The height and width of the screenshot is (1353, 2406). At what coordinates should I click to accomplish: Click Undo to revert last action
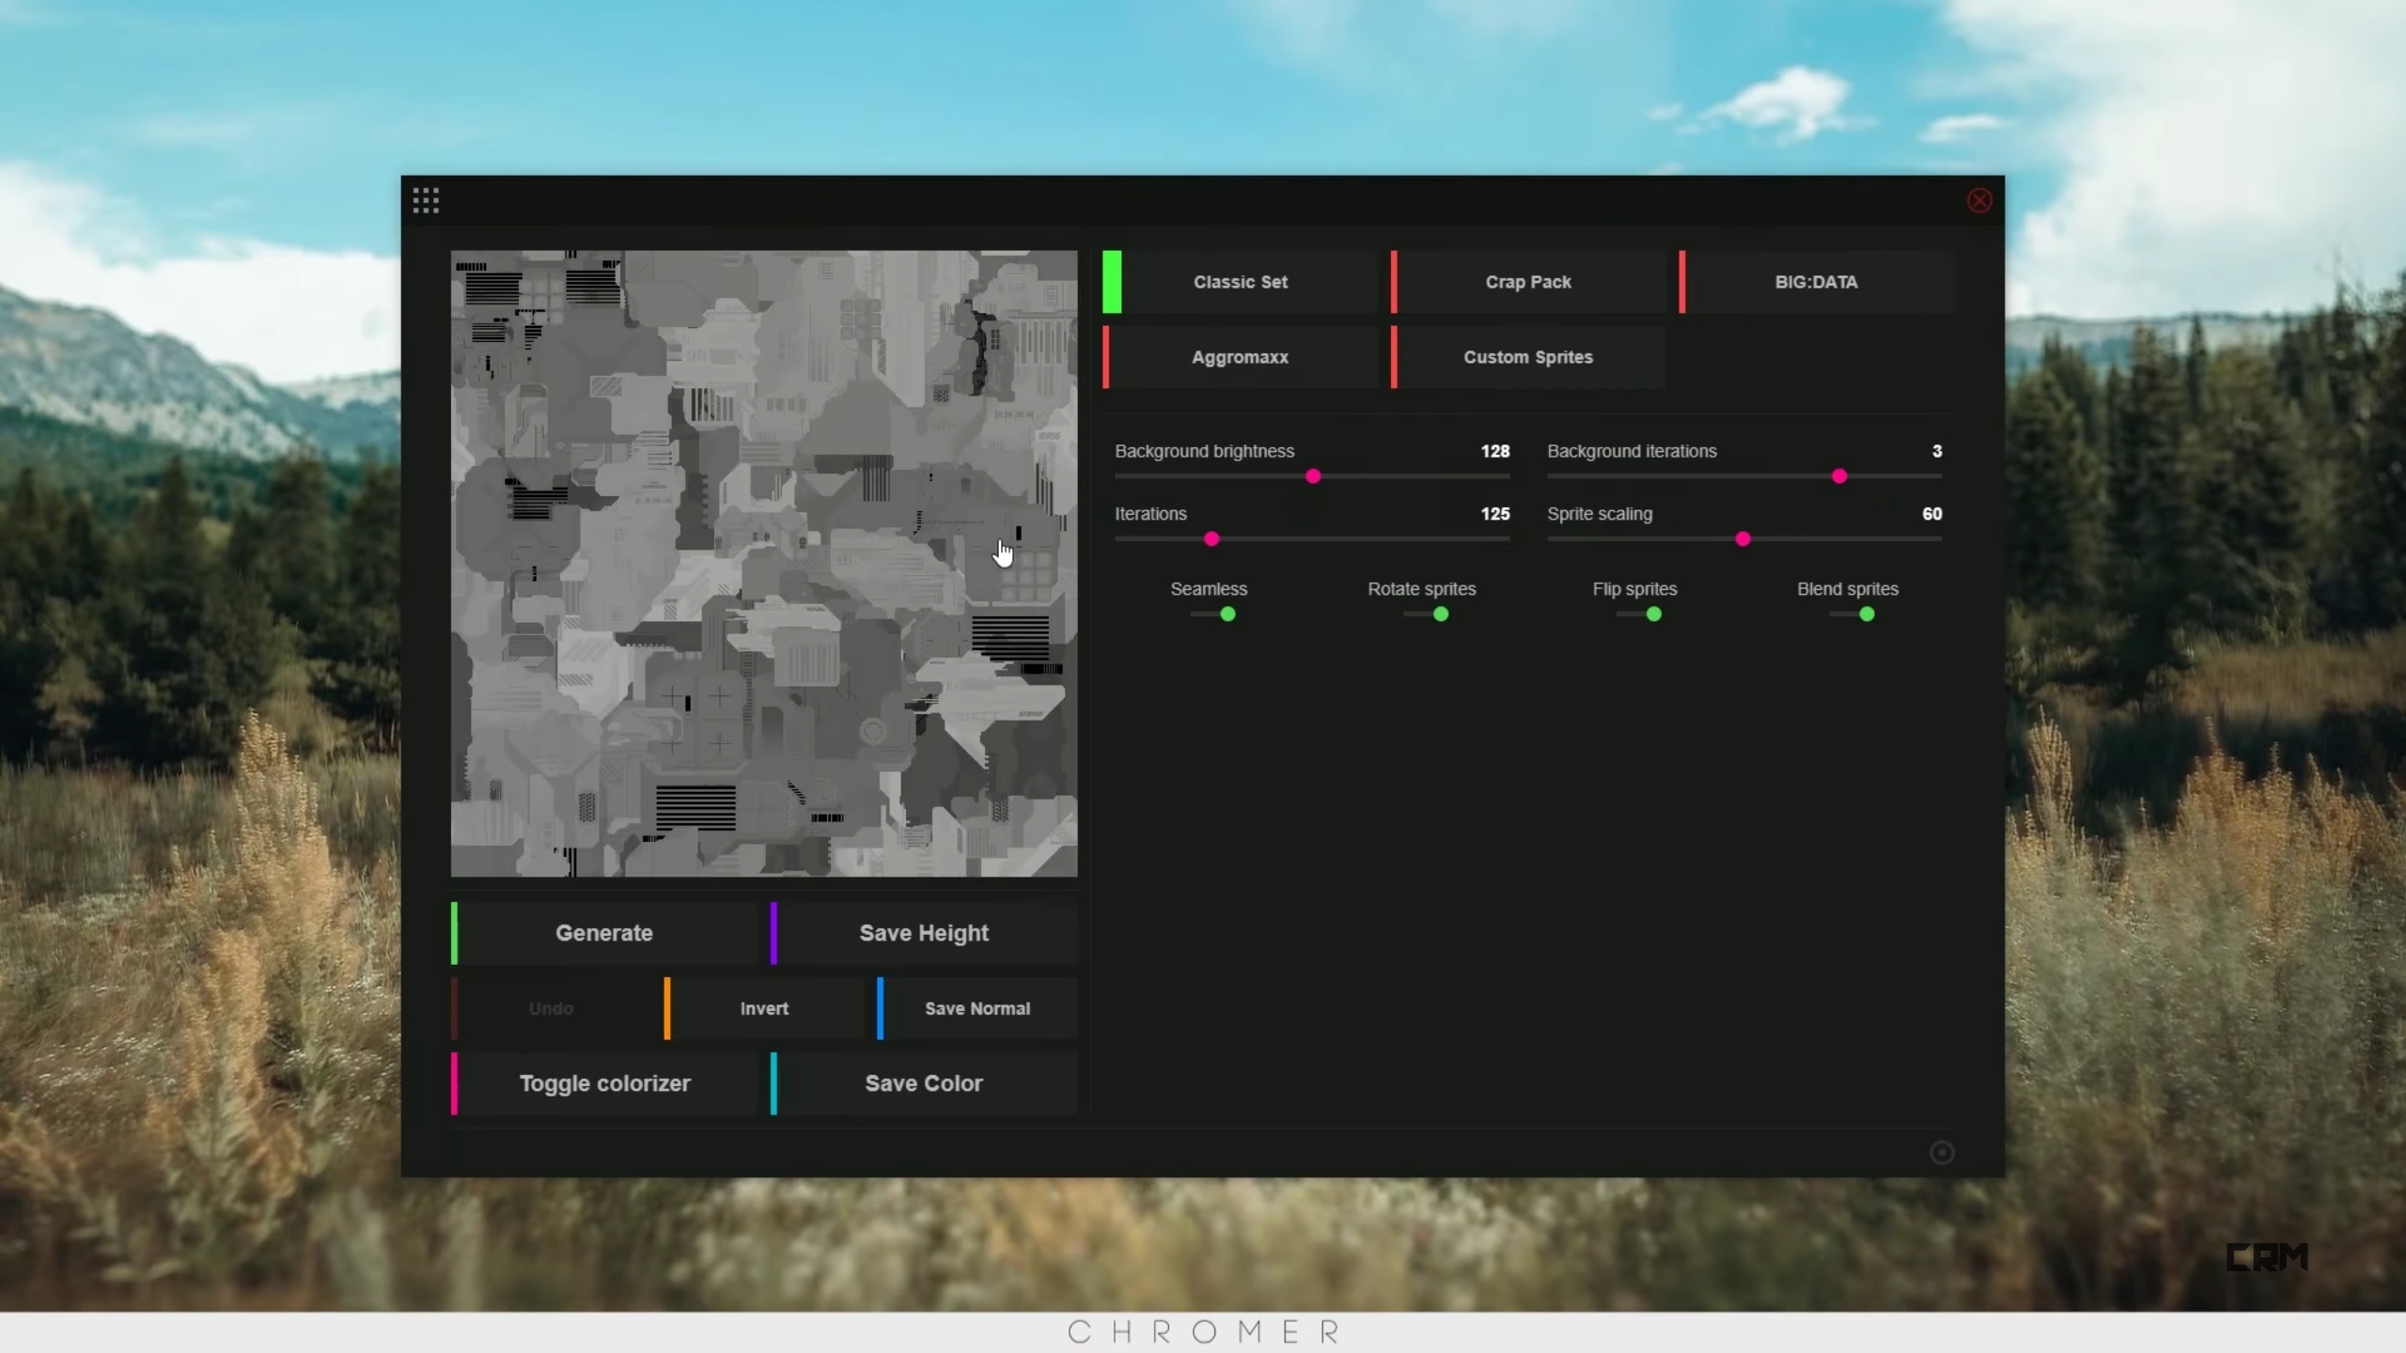[550, 1008]
